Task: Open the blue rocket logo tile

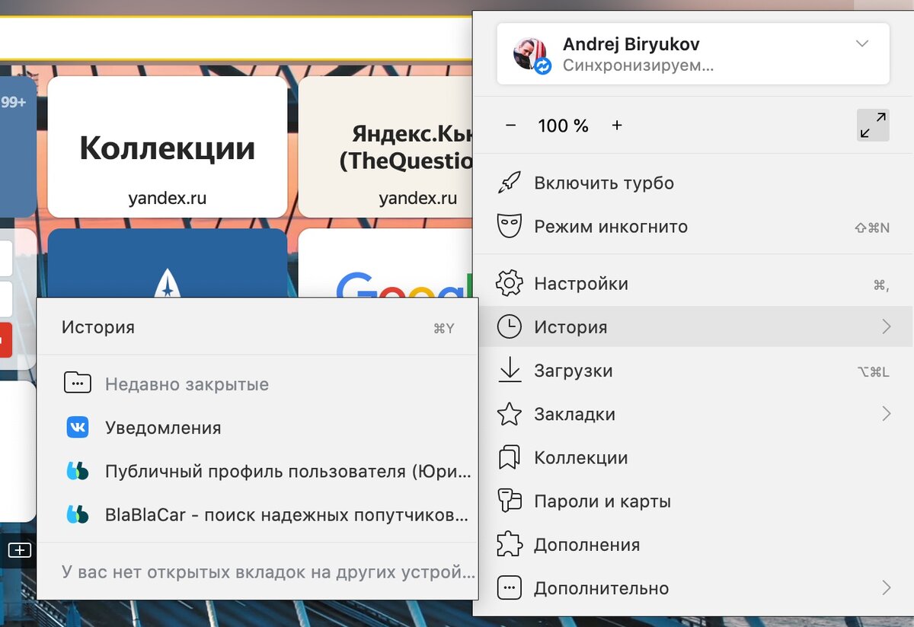Action: [168, 263]
